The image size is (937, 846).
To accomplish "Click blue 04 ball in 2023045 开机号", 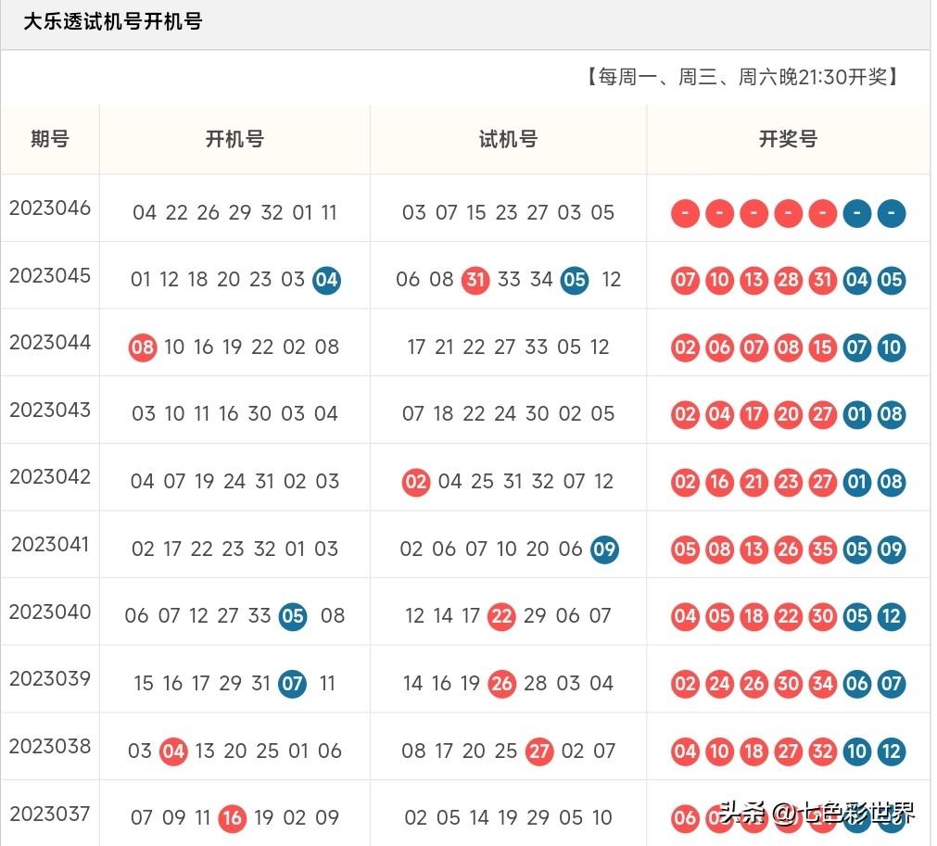I will pyautogui.click(x=327, y=280).
